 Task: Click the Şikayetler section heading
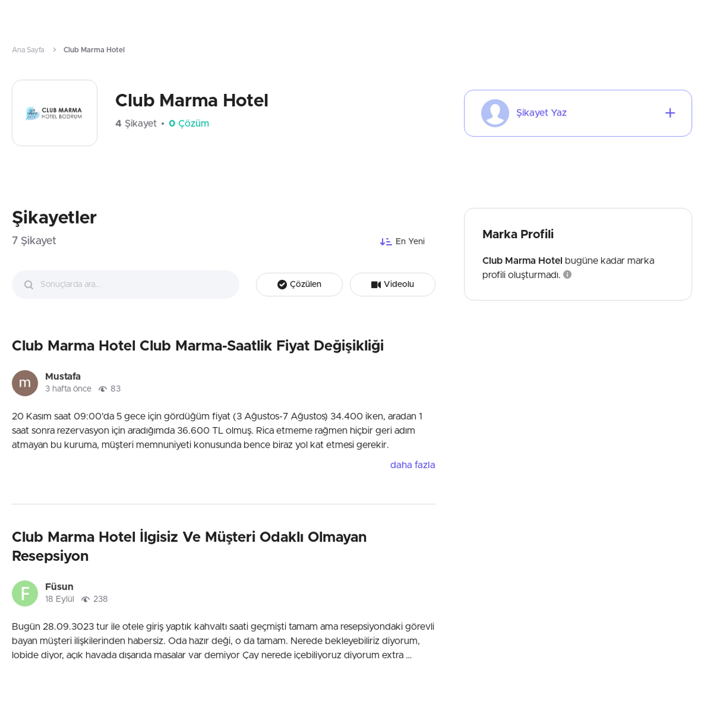[x=54, y=218]
